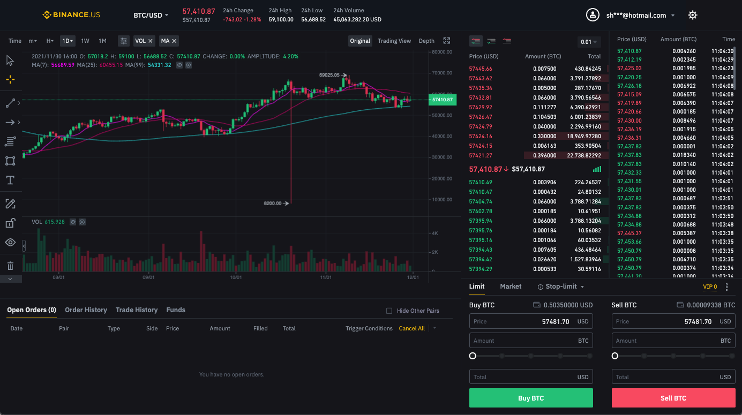Switch to Depth chart view

pyautogui.click(x=426, y=41)
